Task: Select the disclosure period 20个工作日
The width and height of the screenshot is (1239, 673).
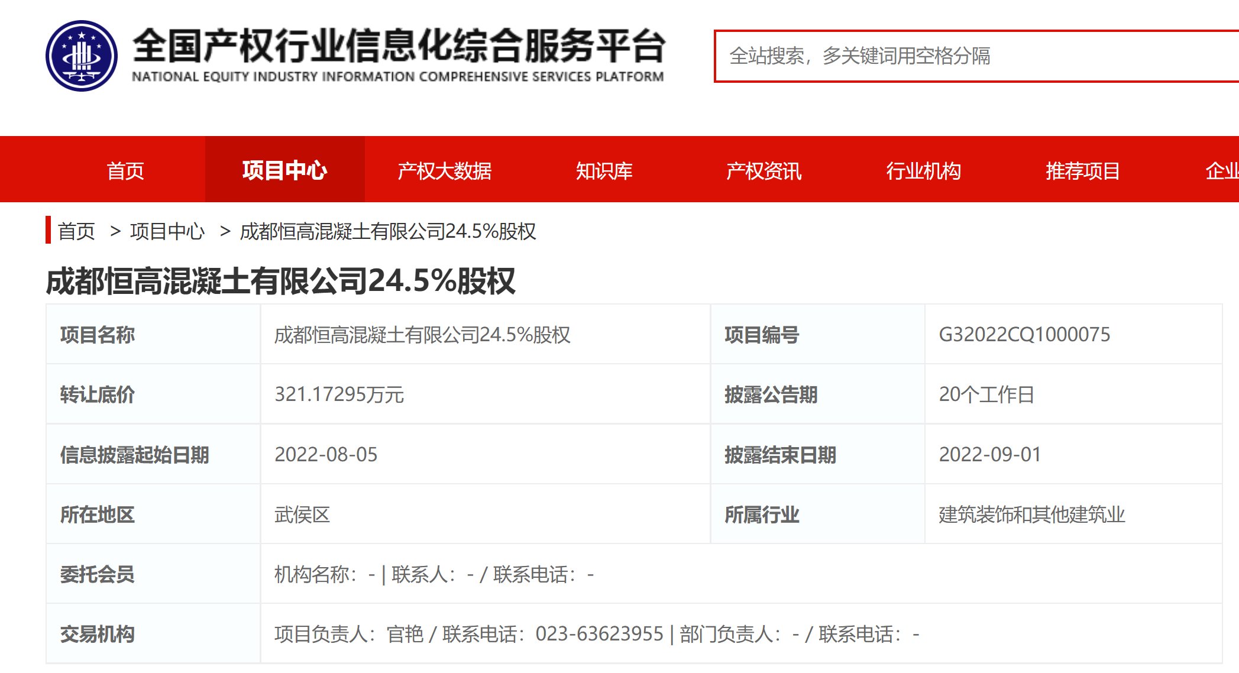Action: pos(986,394)
